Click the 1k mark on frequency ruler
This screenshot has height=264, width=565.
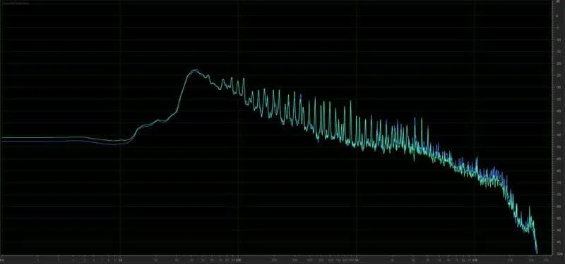357,260
